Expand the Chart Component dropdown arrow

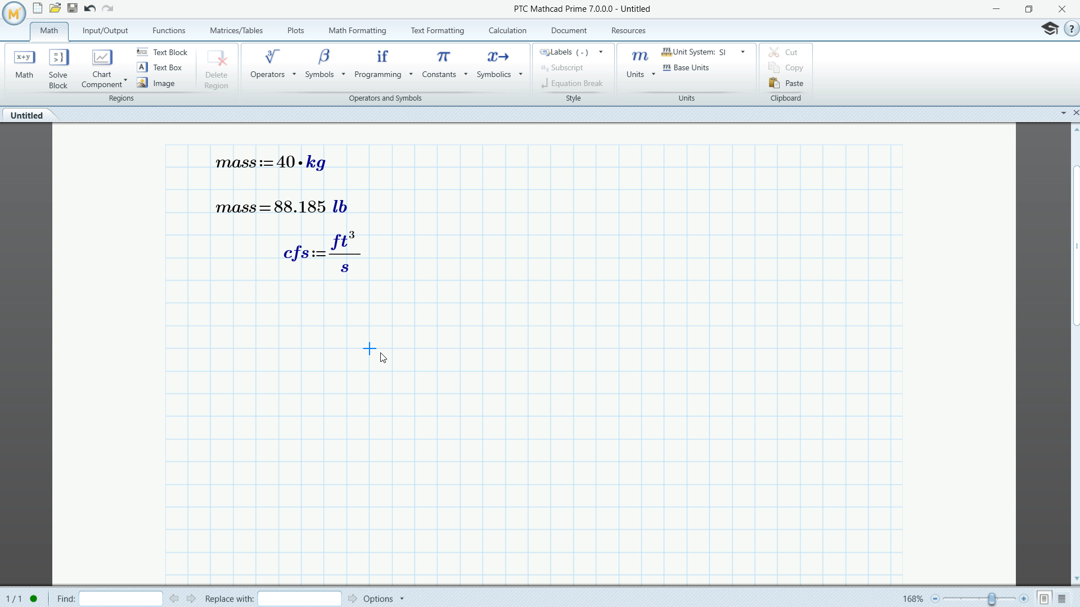(125, 80)
